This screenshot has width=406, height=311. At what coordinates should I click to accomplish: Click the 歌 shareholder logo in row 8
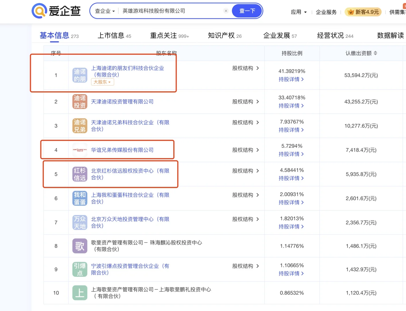[80, 246]
